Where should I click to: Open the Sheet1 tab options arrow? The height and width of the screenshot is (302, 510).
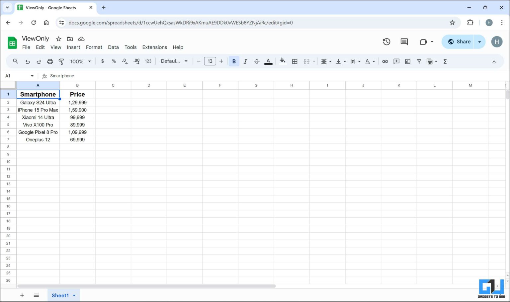[74, 295]
